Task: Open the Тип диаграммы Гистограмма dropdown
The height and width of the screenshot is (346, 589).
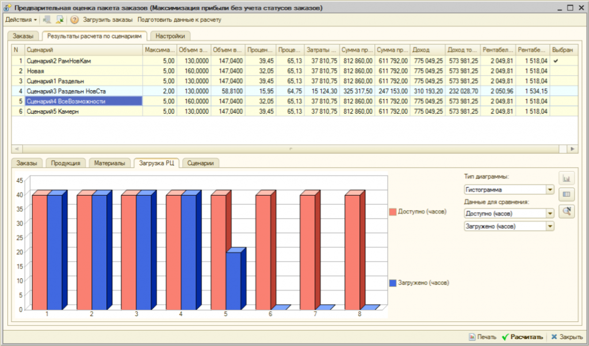Action: pyautogui.click(x=550, y=190)
